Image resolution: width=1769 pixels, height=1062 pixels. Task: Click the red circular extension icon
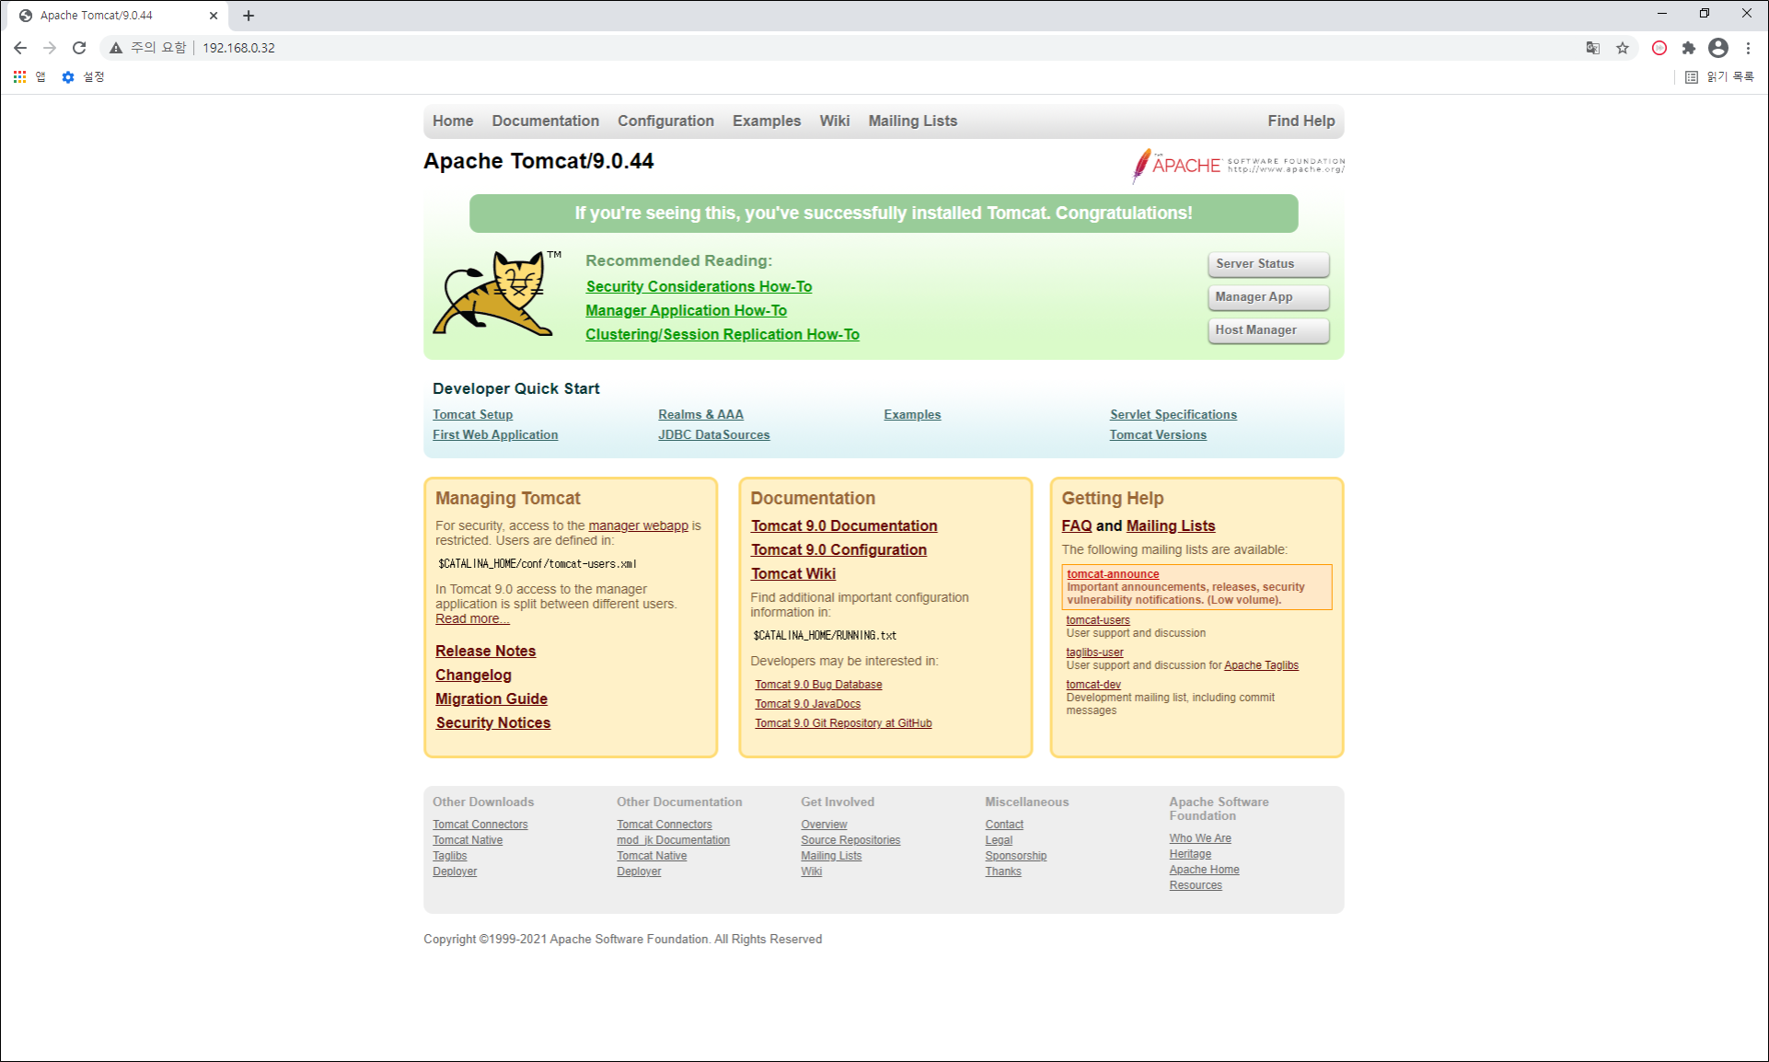[1659, 48]
